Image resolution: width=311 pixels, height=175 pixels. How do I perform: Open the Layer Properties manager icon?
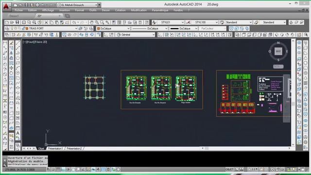point(7,29)
